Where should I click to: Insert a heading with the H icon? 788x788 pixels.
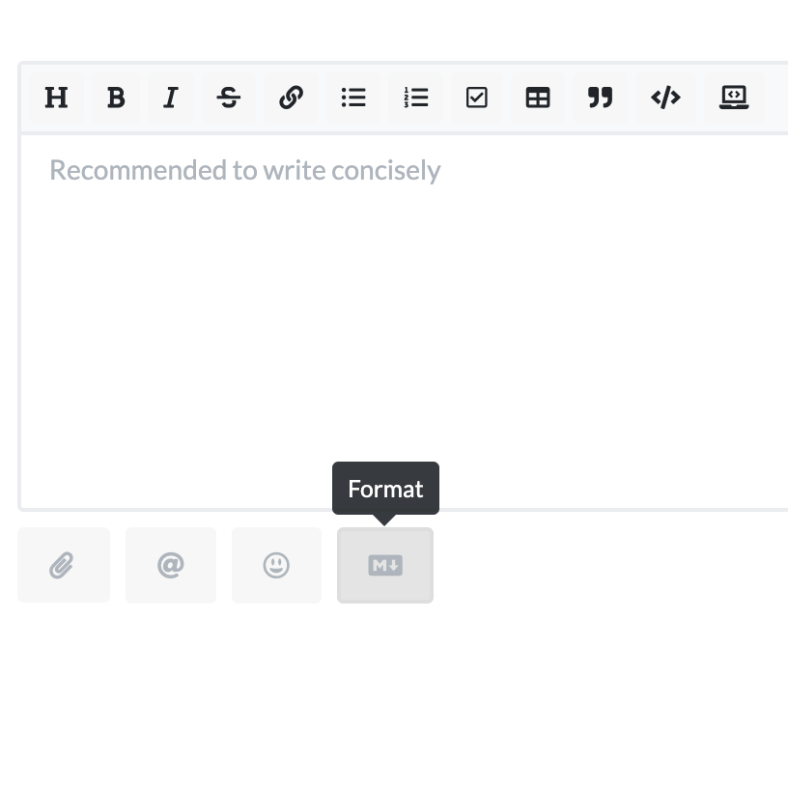coord(56,98)
